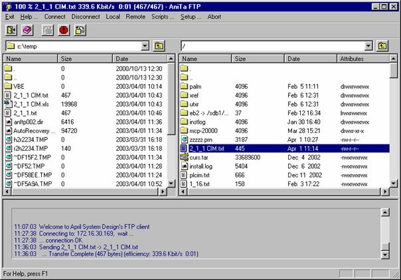Open the Setup menu
This screenshot has height=280, width=401.
[191, 17]
